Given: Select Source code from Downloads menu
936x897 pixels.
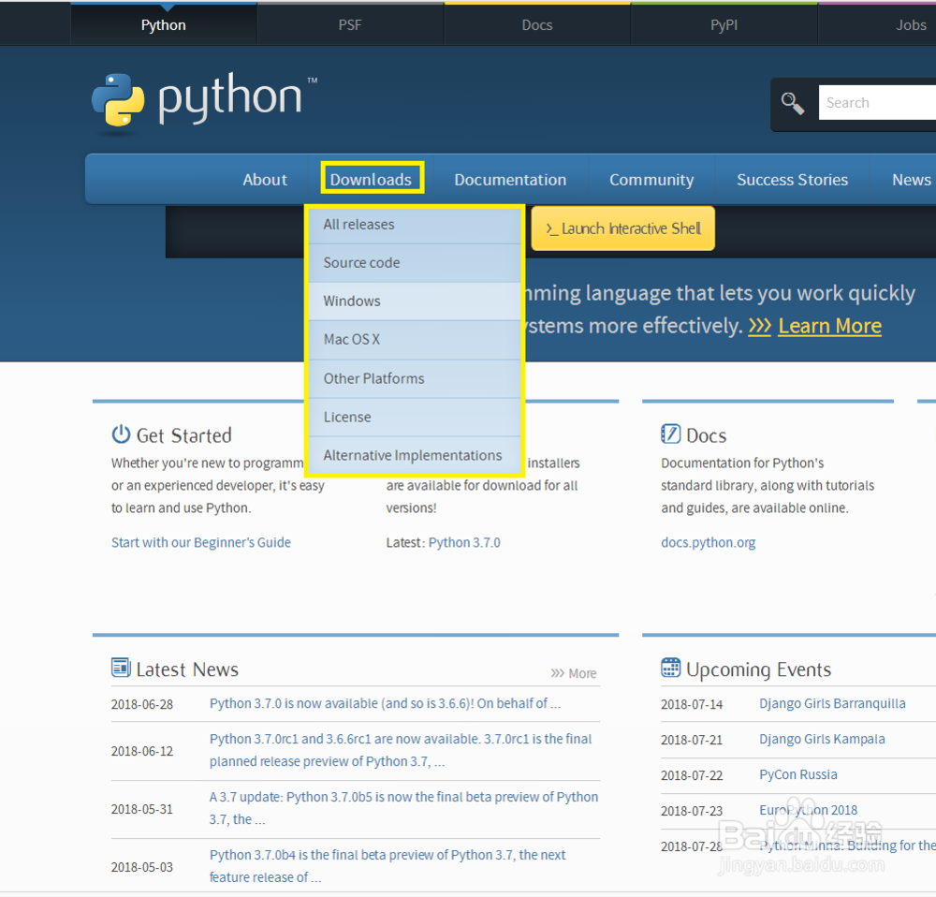Looking at the screenshot, I should (415, 263).
